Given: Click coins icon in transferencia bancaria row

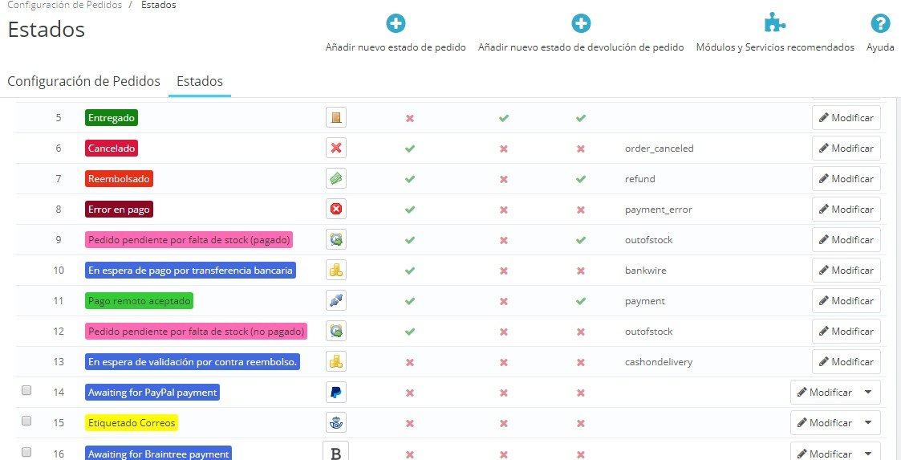Looking at the screenshot, I should coord(336,271).
